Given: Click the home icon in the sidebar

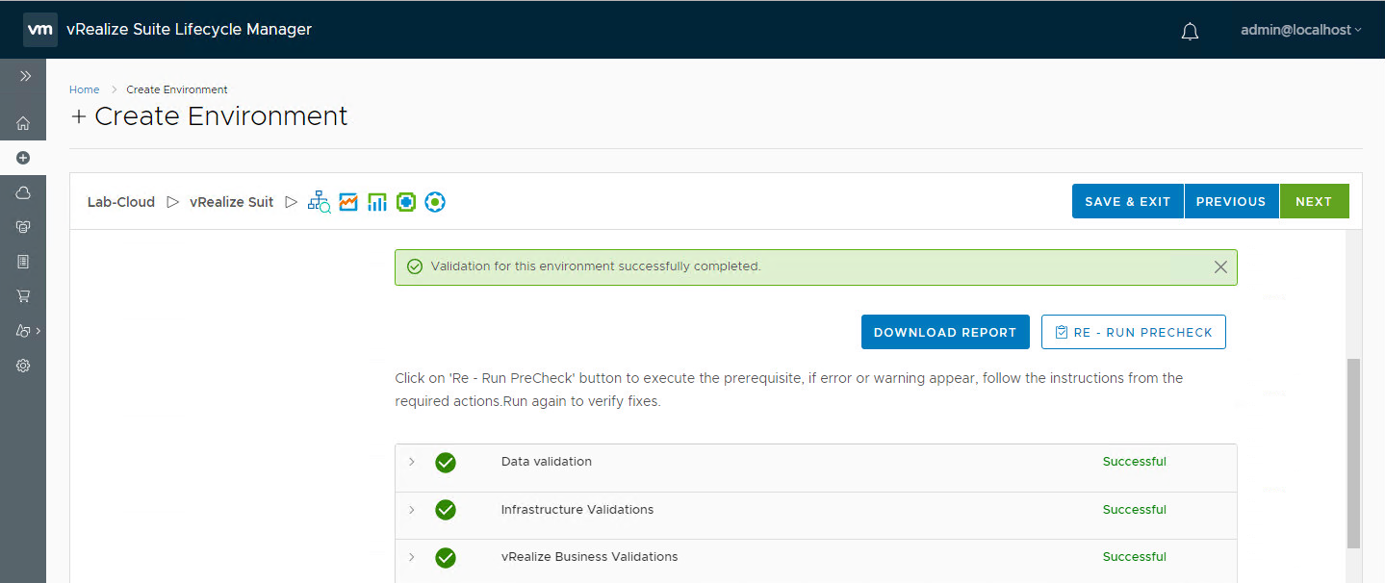Looking at the screenshot, I should [23, 123].
